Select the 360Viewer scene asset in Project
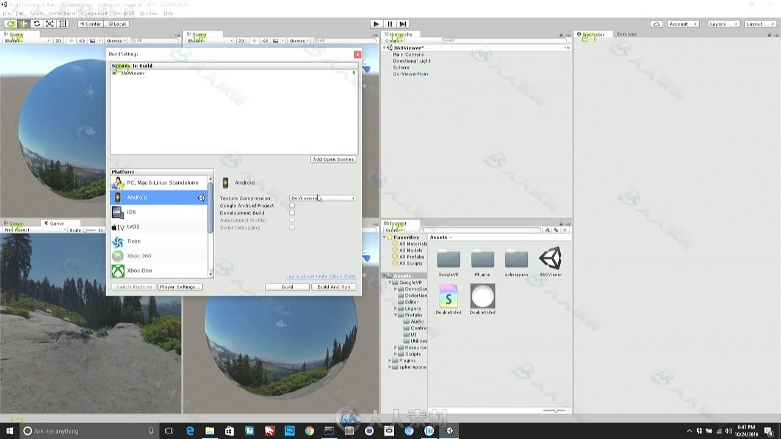The height and width of the screenshot is (439, 781). (x=550, y=262)
